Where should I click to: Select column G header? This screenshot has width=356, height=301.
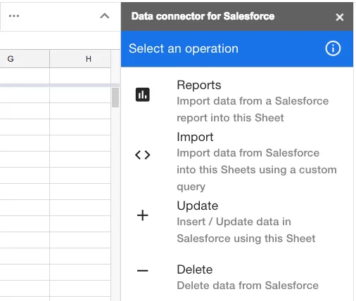25,59
